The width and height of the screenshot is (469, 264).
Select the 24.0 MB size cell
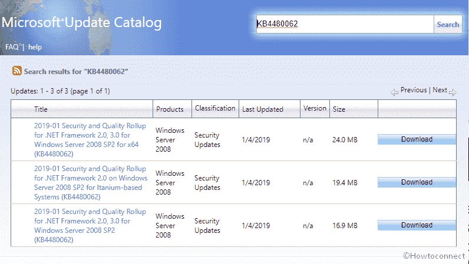coord(345,140)
